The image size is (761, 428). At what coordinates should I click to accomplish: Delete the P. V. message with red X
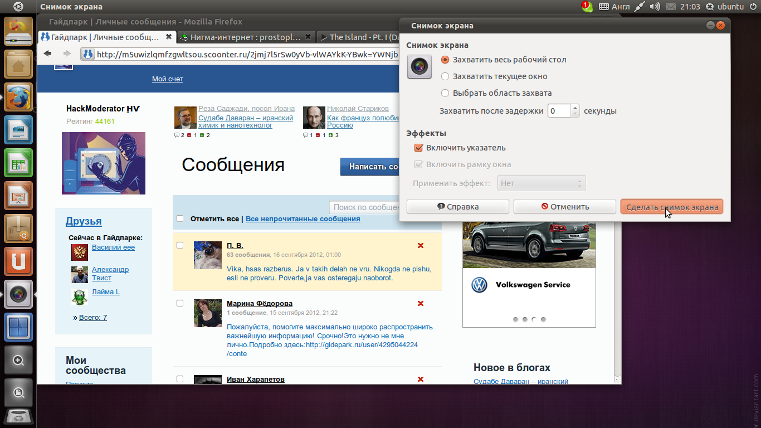tap(421, 246)
